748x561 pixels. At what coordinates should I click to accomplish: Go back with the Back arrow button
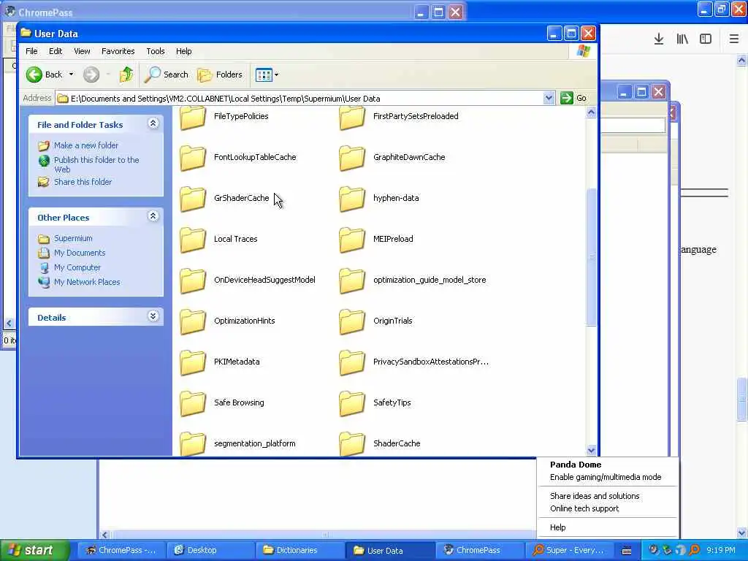pyautogui.click(x=45, y=75)
